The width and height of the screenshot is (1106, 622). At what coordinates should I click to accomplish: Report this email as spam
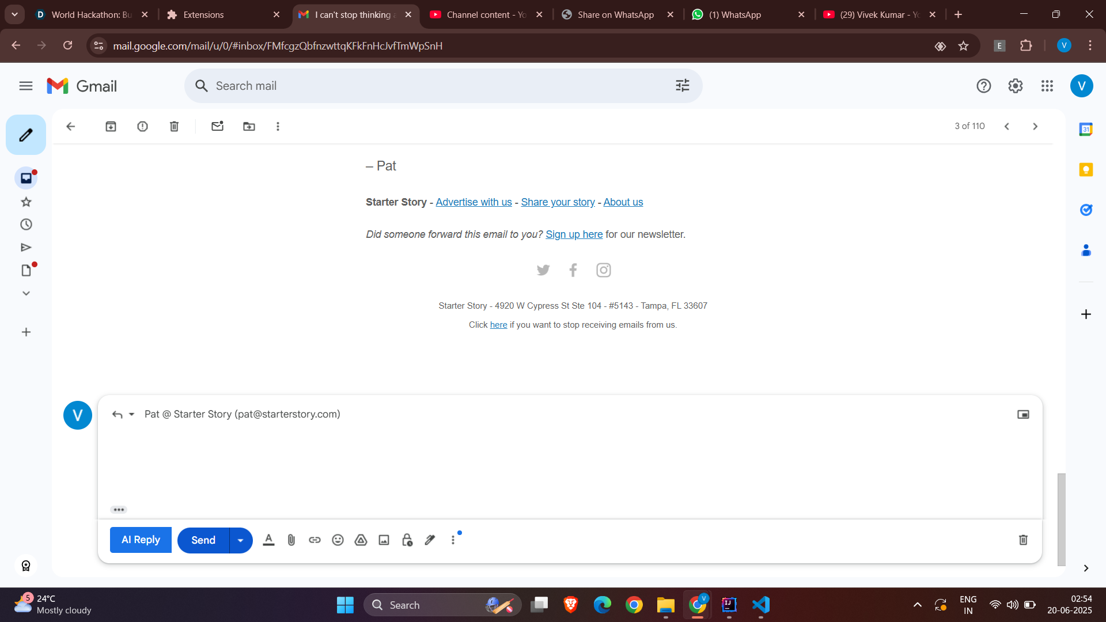(x=142, y=126)
